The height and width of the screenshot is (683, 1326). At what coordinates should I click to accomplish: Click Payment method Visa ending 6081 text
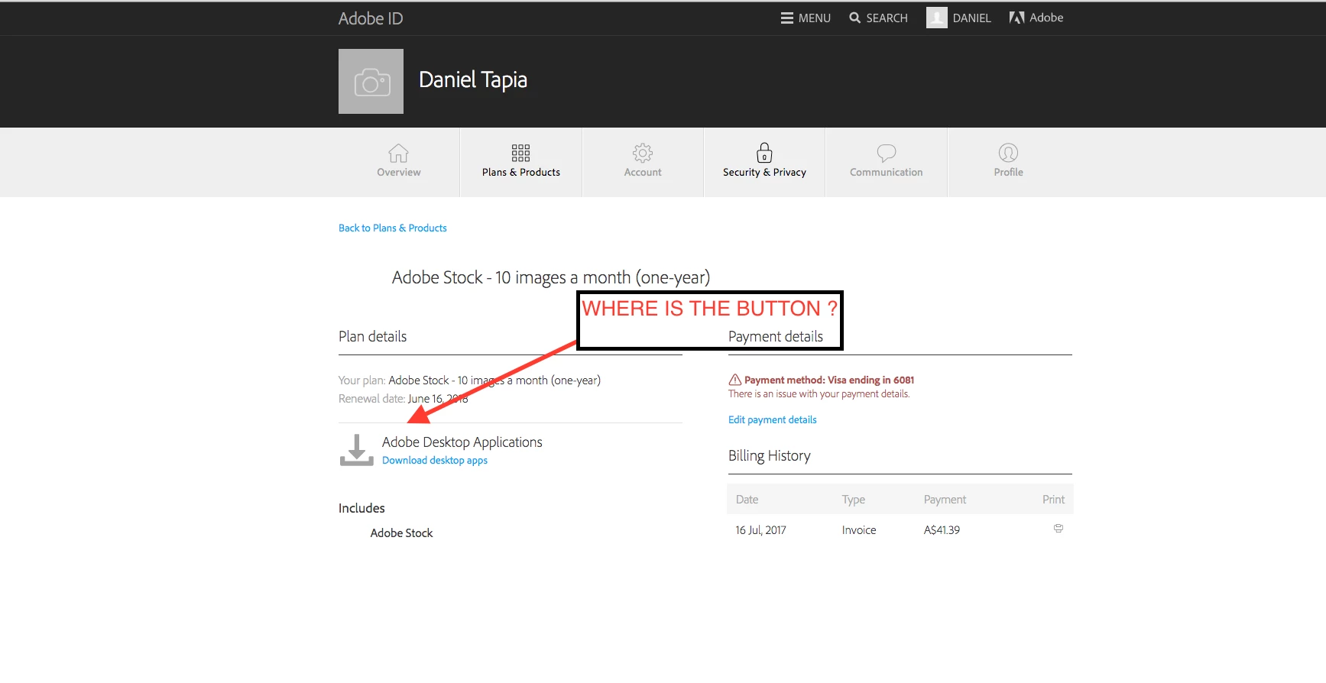tap(829, 380)
